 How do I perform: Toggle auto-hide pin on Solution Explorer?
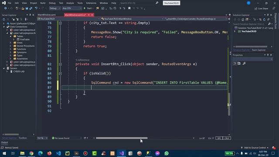pos(268,15)
